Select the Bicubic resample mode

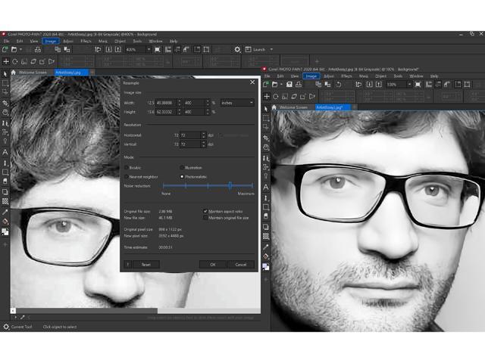127,167
